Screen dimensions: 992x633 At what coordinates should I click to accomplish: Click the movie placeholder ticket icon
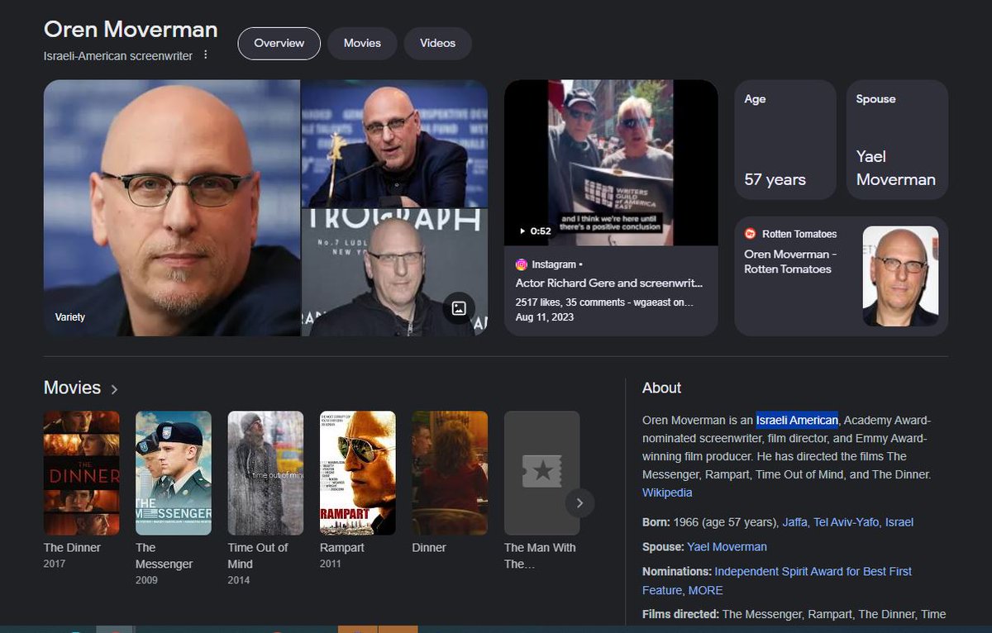[x=541, y=472]
